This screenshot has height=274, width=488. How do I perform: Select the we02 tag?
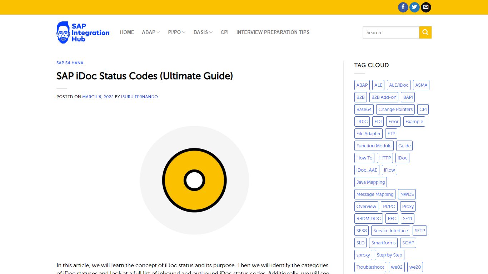[x=397, y=267]
